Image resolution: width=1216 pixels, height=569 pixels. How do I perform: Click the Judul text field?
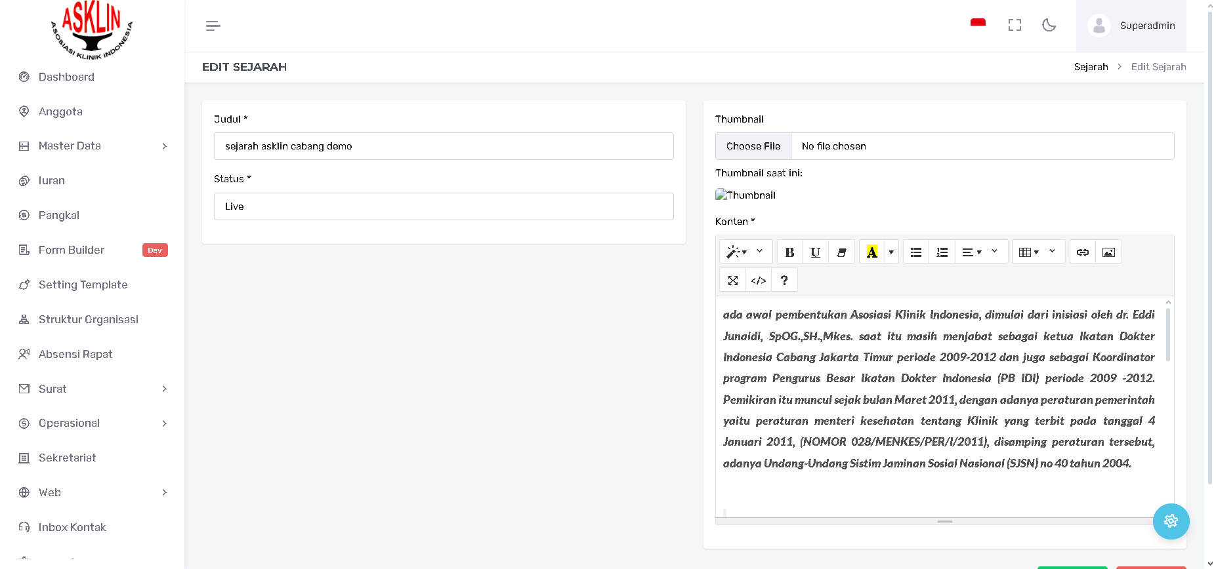[444, 146]
